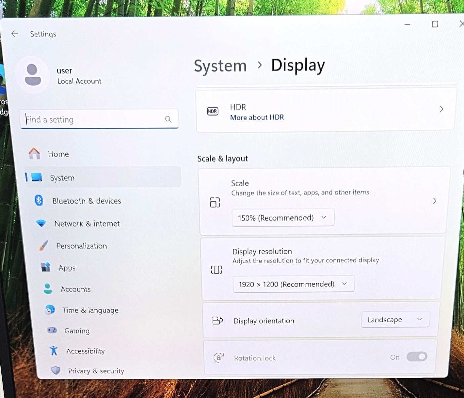464x398 pixels.
Task: Minimize the Settings window
Action: 407,24
